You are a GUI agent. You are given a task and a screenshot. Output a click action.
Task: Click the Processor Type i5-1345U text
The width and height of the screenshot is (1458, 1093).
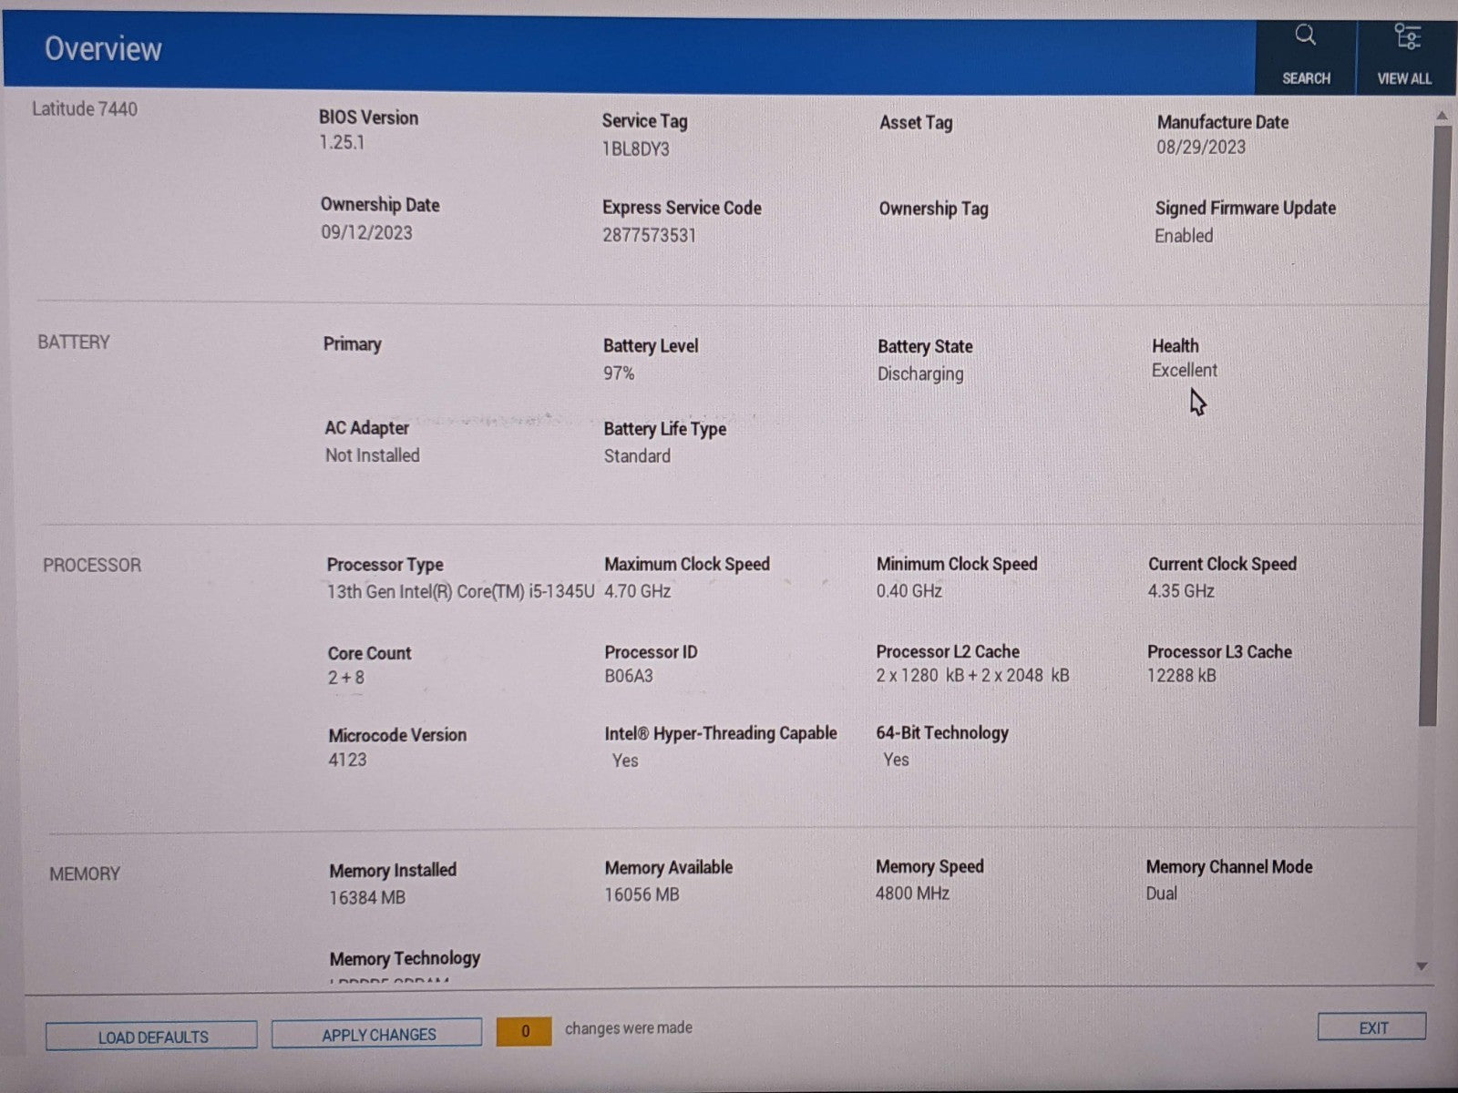click(460, 591)
